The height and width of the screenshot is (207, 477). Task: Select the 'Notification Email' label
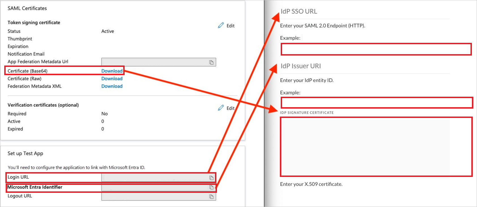pos(26,54)
